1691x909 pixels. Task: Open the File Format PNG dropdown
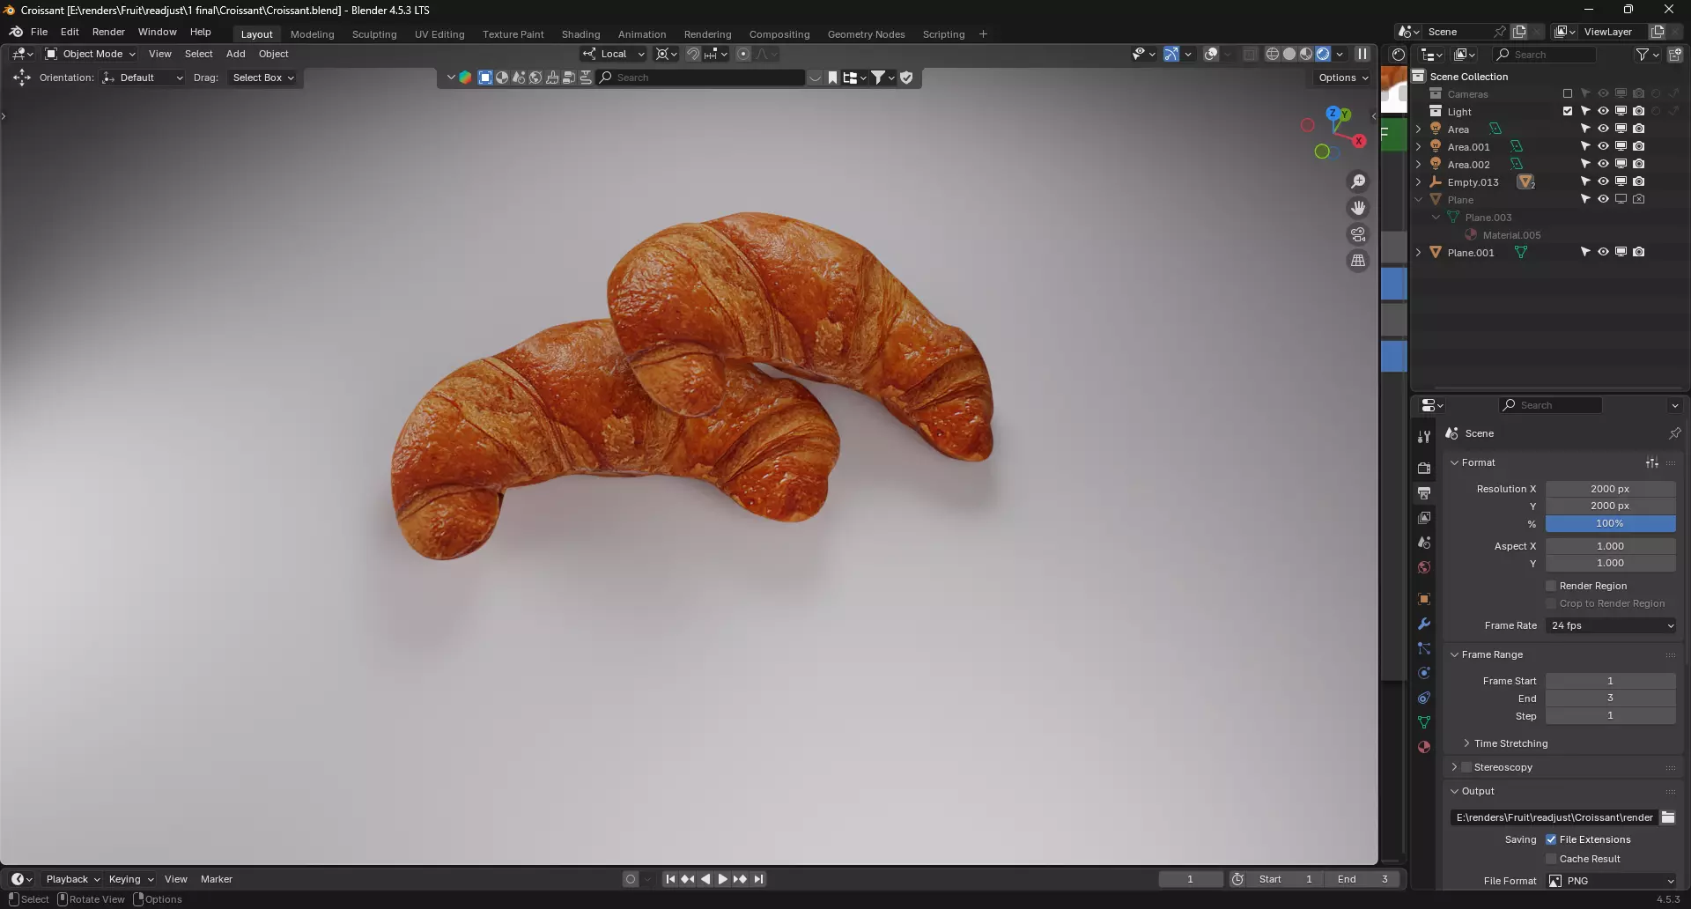pyautogui.click(x=1611, y=881)
